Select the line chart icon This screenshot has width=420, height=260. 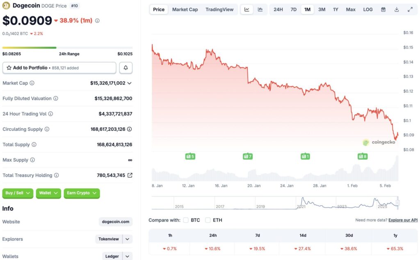[247, 9]
